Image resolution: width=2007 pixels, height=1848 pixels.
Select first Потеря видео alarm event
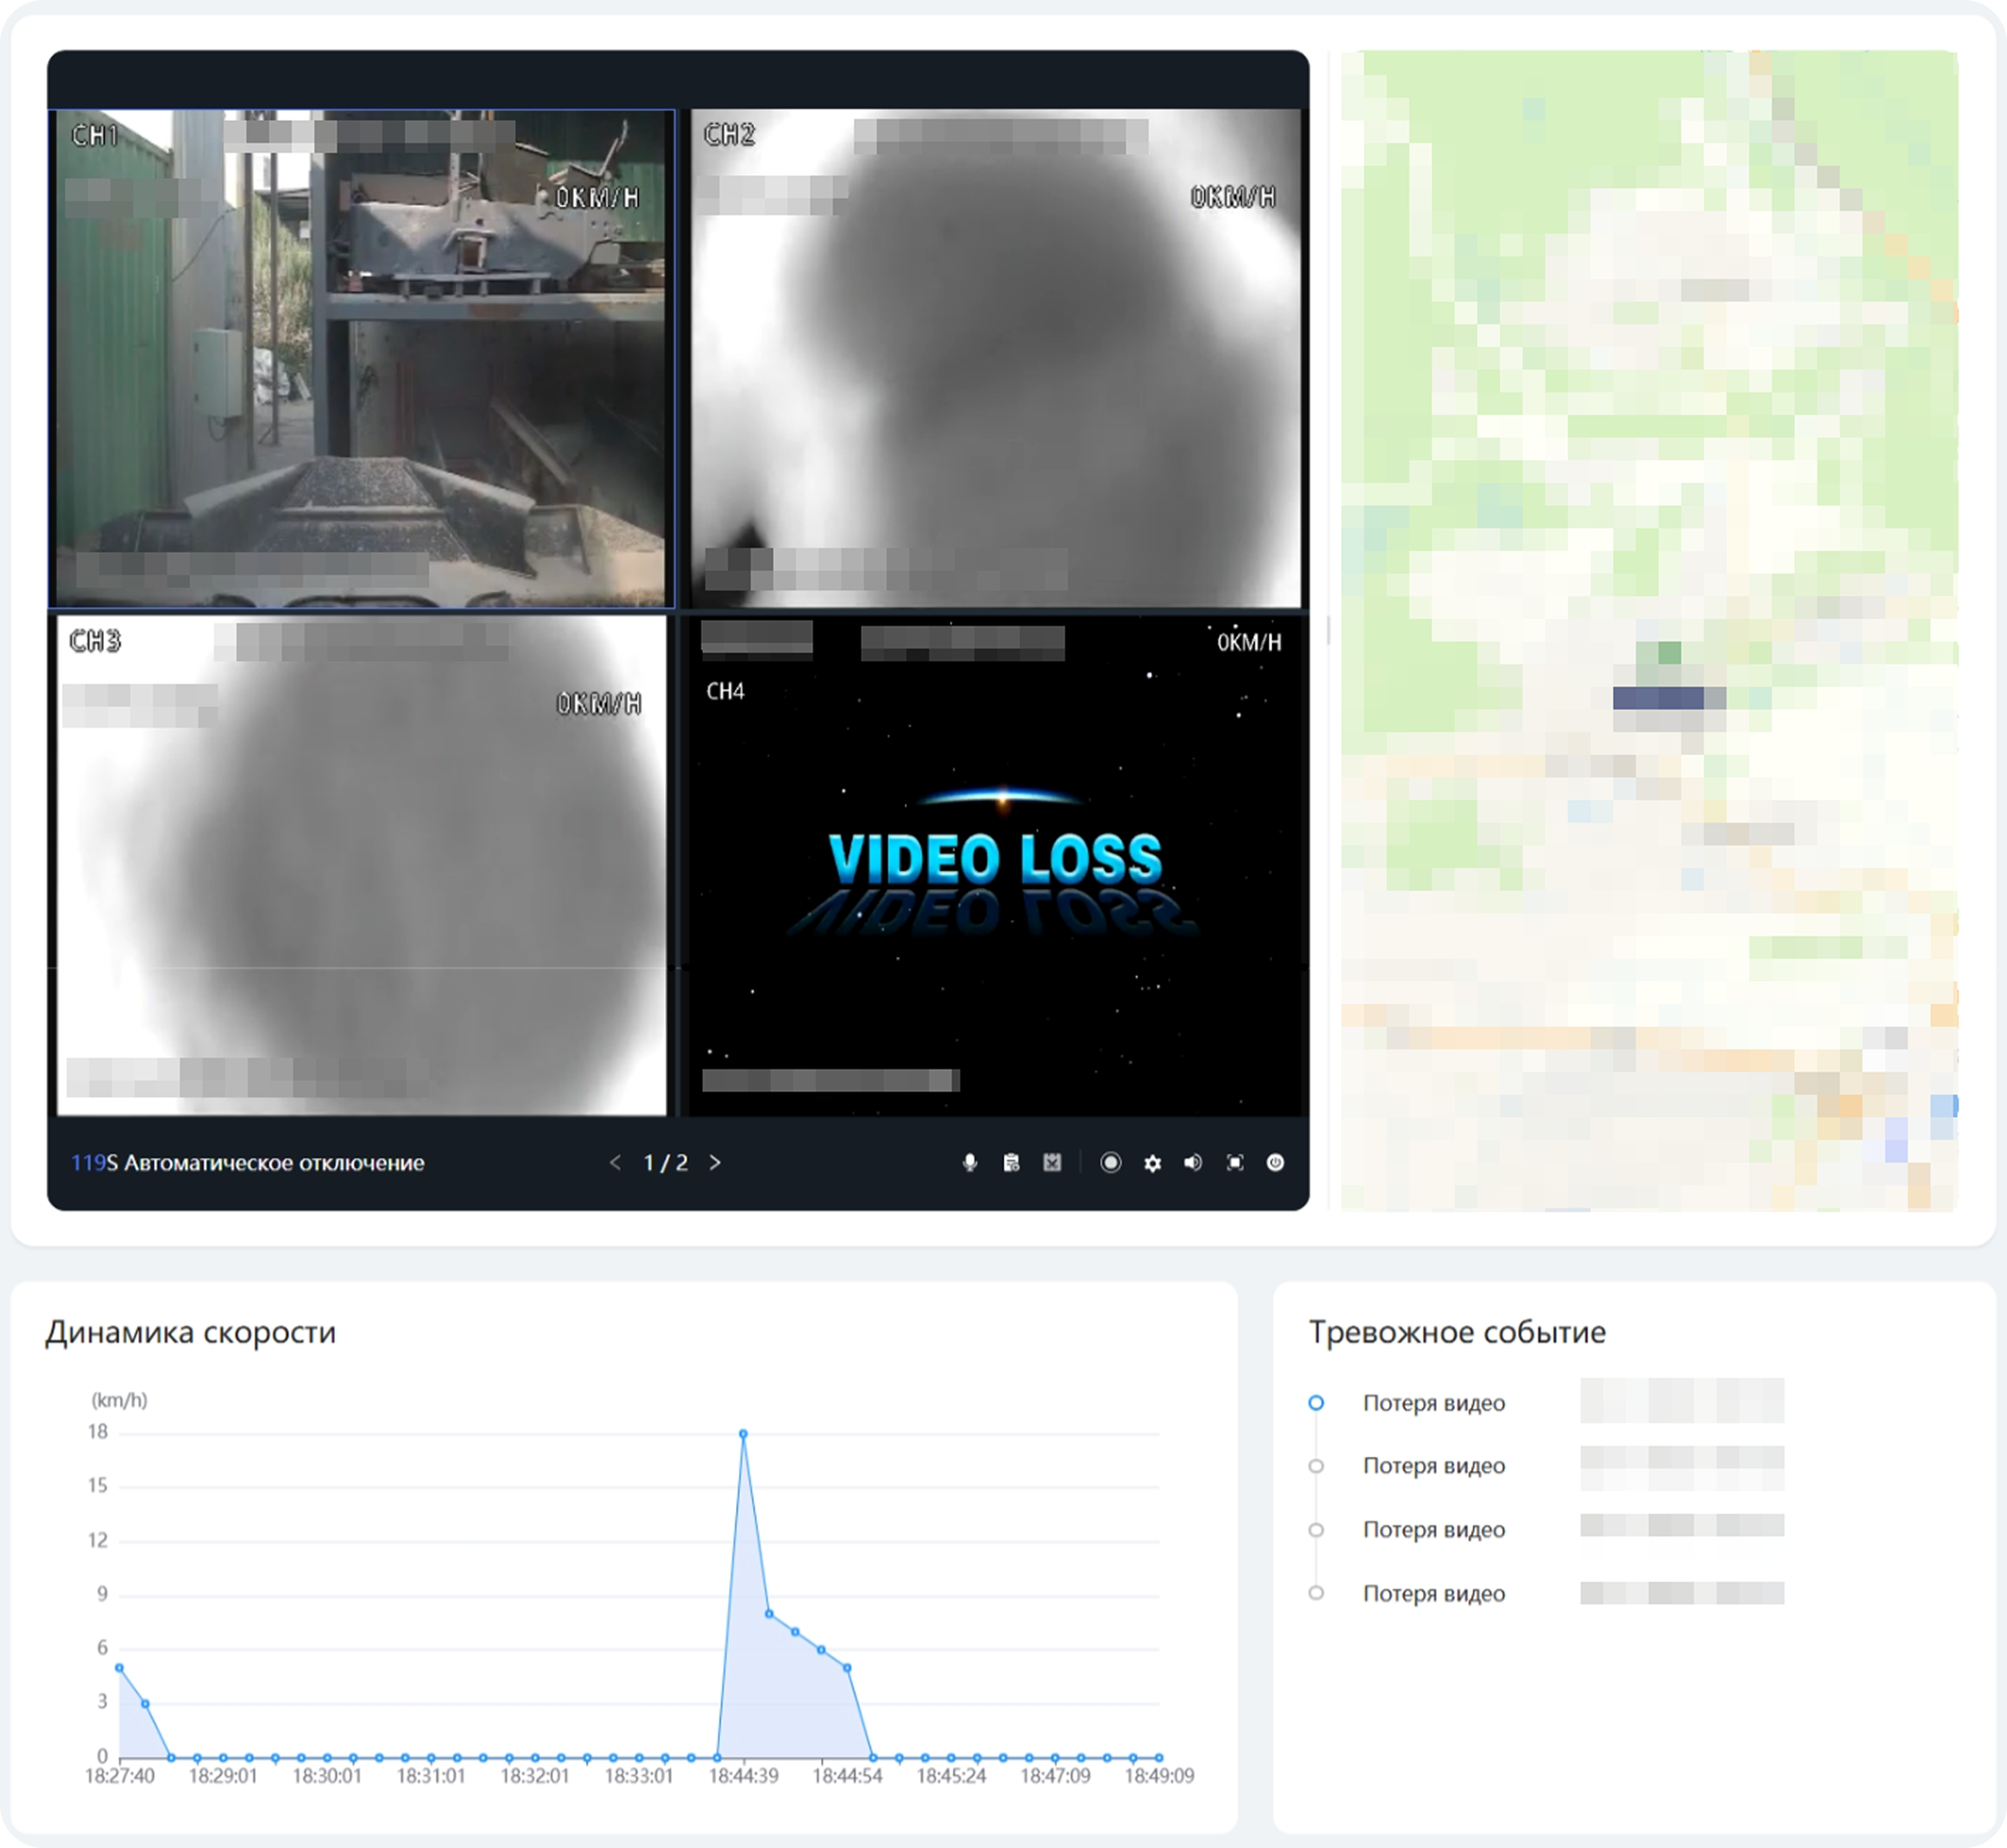point(1433,1403)
